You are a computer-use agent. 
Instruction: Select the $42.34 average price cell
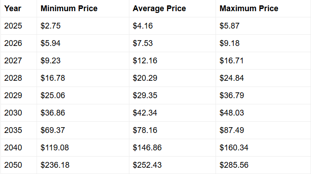click(x=172, y=113)
